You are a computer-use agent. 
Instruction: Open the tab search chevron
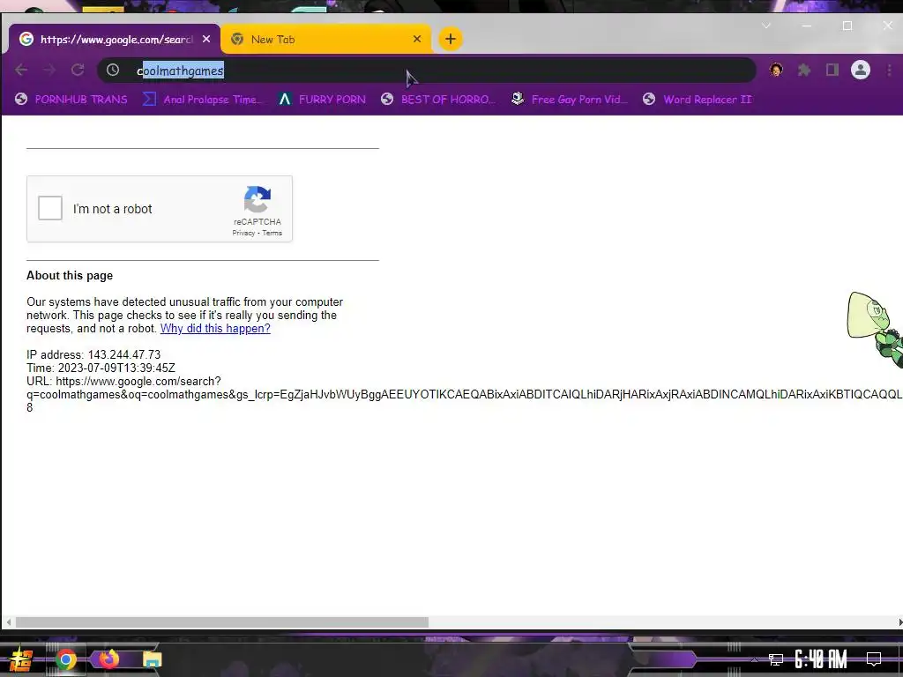click(766, 26)
